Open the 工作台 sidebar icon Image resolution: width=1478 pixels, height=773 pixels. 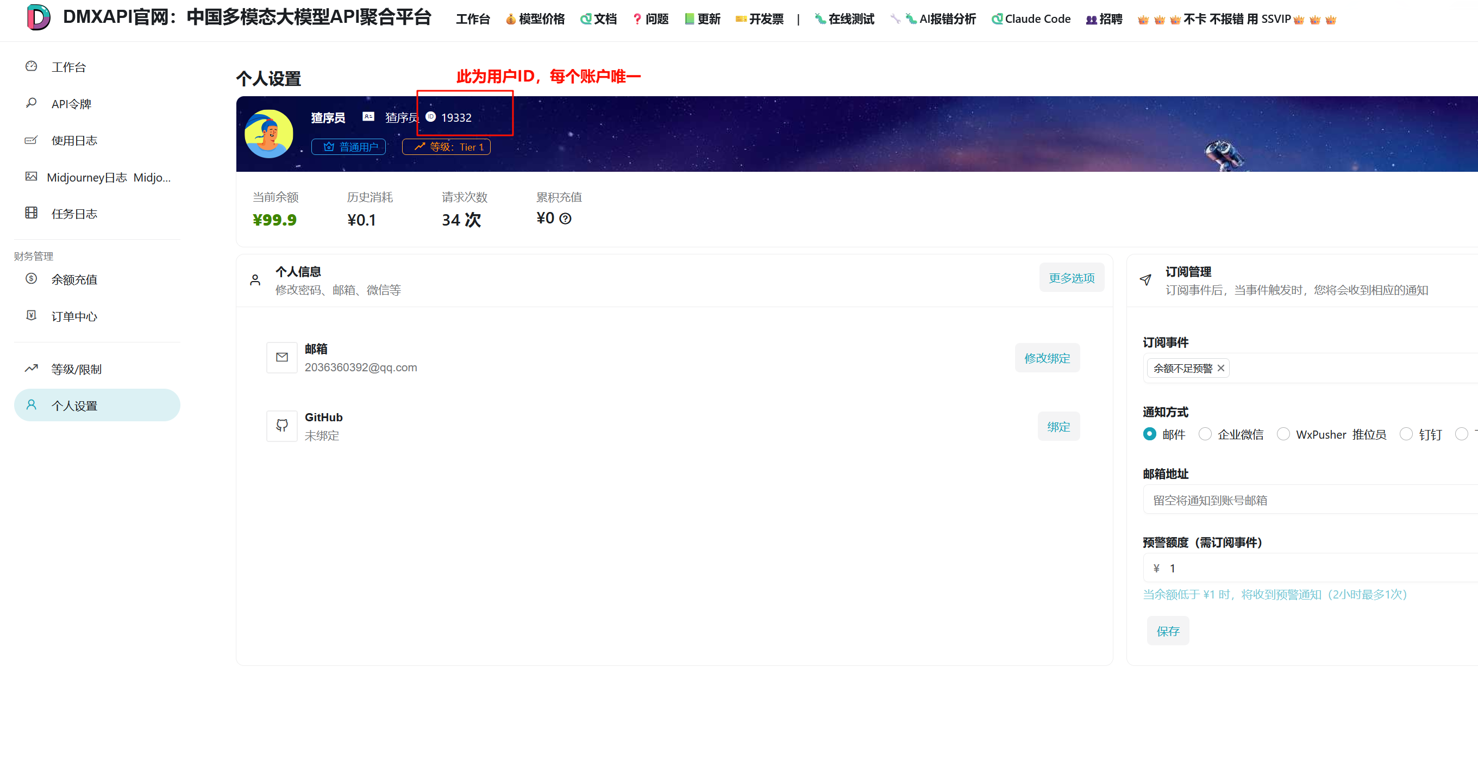(68, 66)
